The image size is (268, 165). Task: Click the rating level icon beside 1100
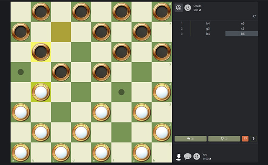210,159
